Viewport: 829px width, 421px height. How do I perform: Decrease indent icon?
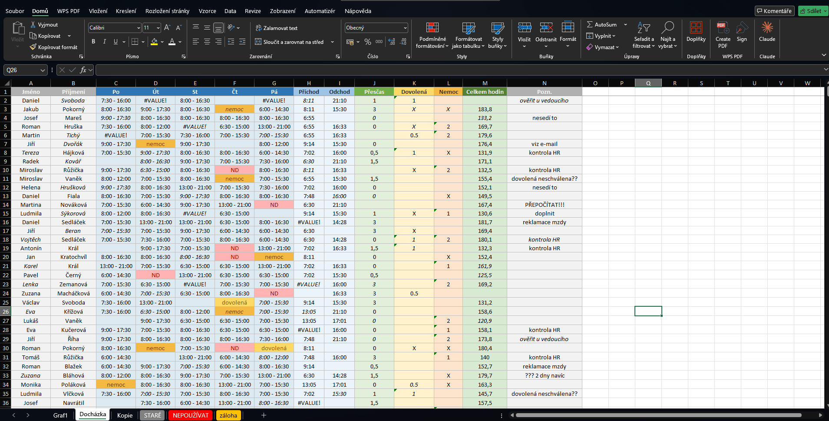point(231,42)
